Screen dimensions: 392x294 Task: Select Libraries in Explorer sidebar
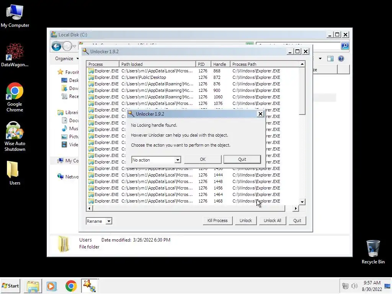pyautogui.click(x=68, y=113)
